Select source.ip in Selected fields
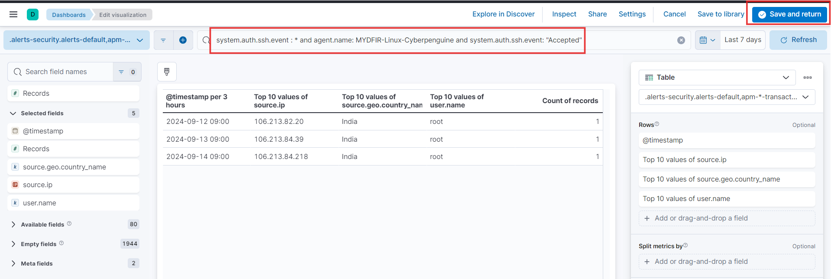831x279 pixels. (74, 185)
